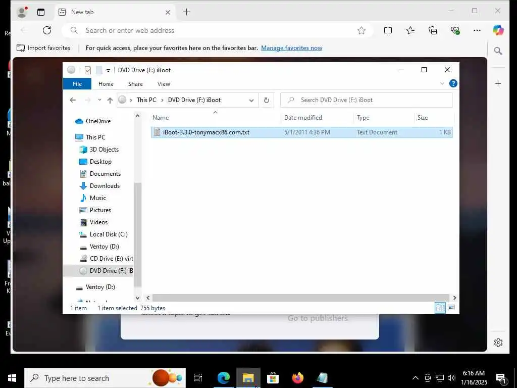
Task: Click taskbar Type here to search box
Action: (x=105, y=378)
